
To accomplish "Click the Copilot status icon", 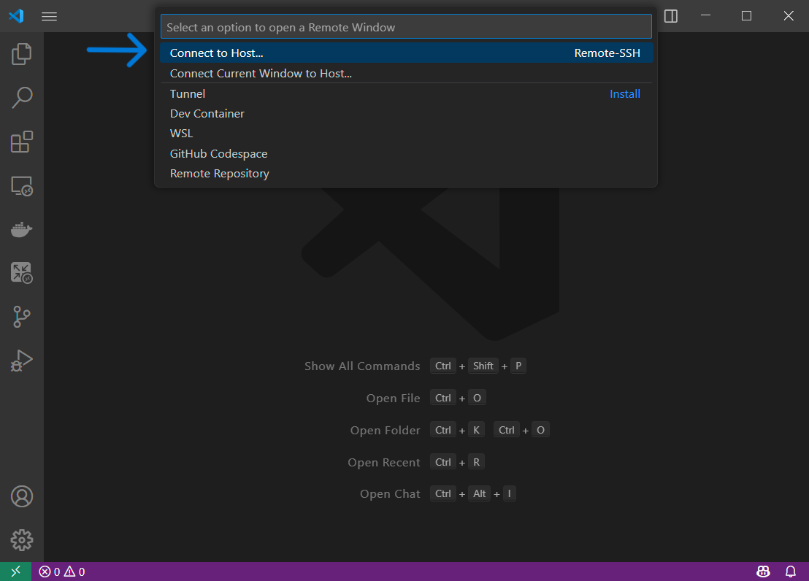I will coord(763,572).
